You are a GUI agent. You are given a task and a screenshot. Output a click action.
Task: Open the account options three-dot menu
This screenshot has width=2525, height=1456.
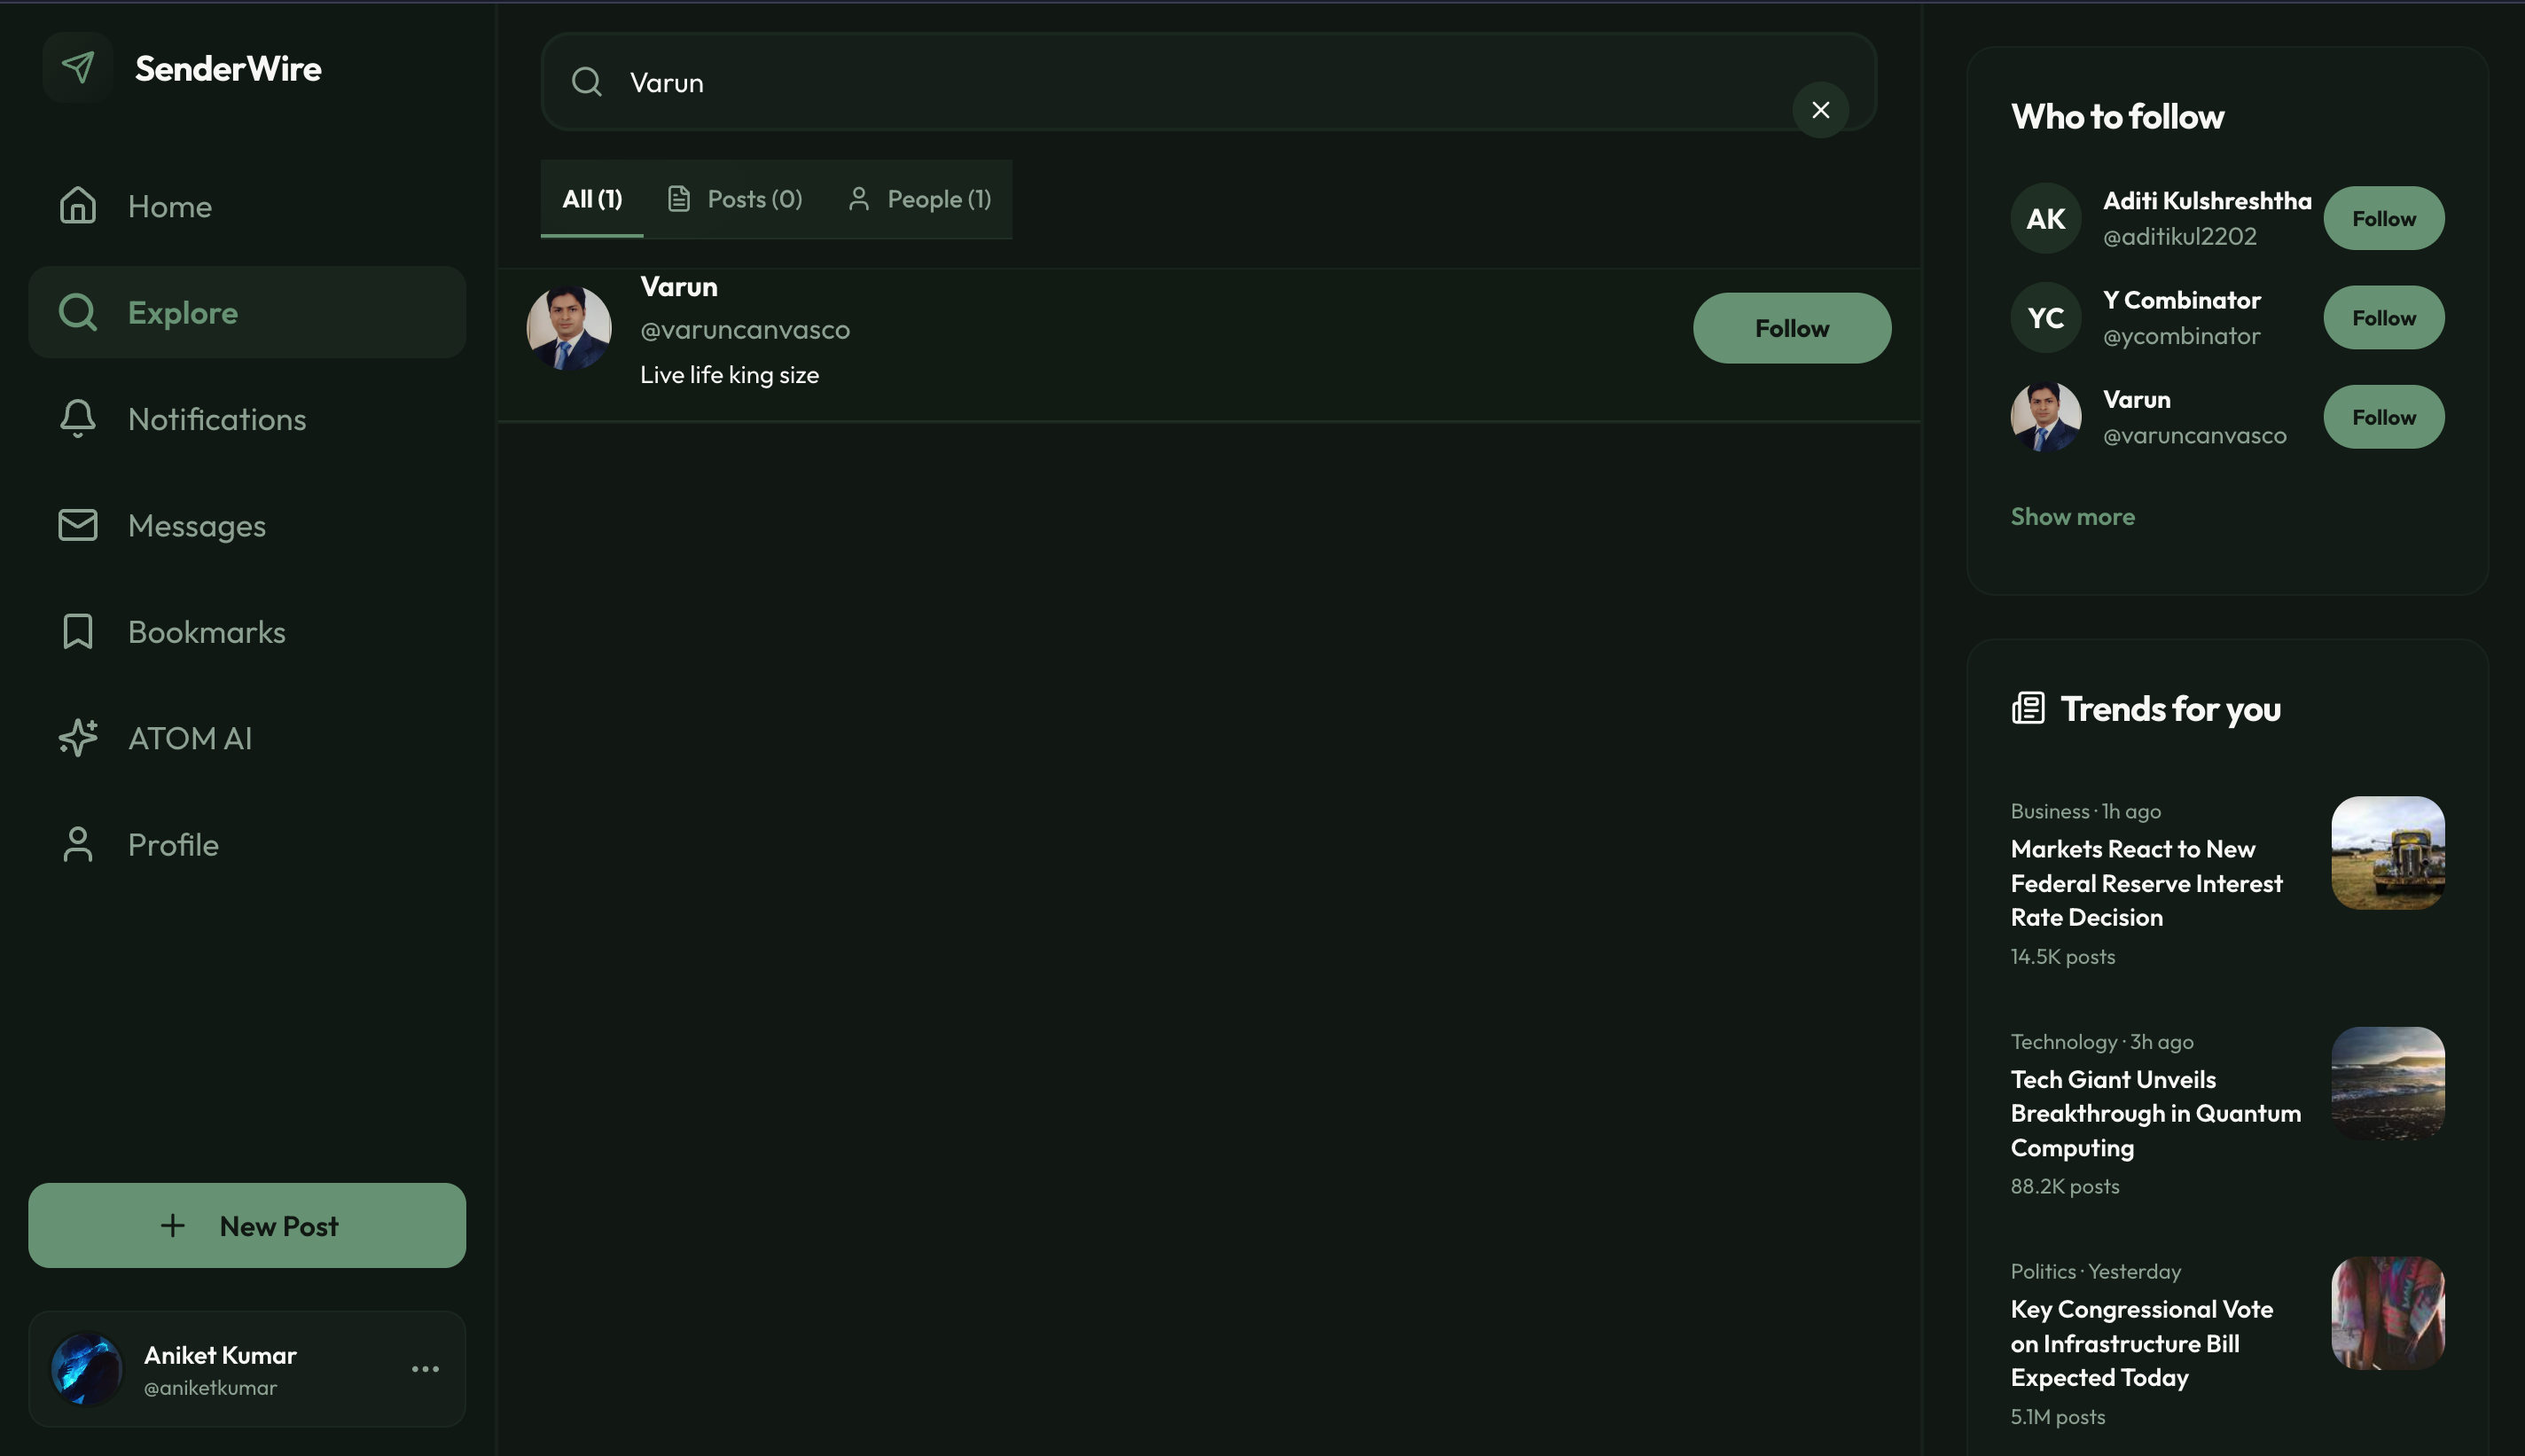pyautogui.click(x=425, y=1369)
